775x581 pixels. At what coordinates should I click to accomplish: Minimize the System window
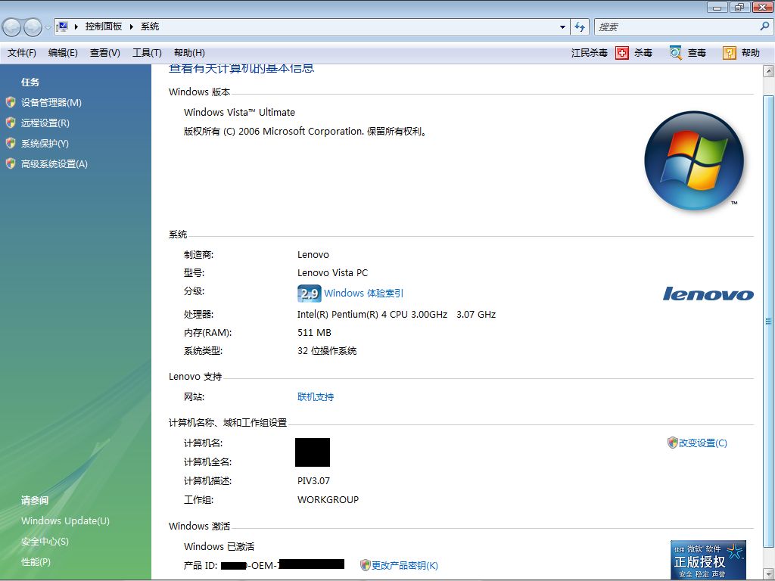coord(717,7)
